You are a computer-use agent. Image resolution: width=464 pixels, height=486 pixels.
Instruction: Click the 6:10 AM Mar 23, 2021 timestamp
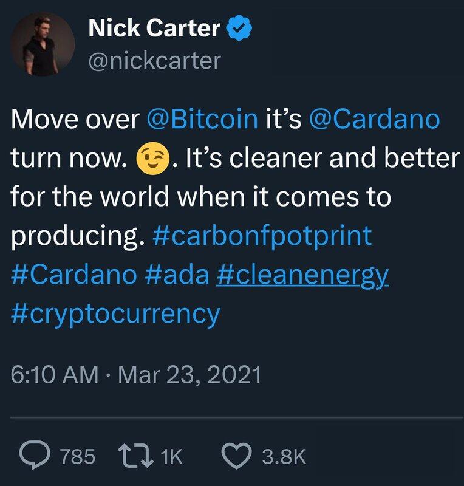(136, 375)
